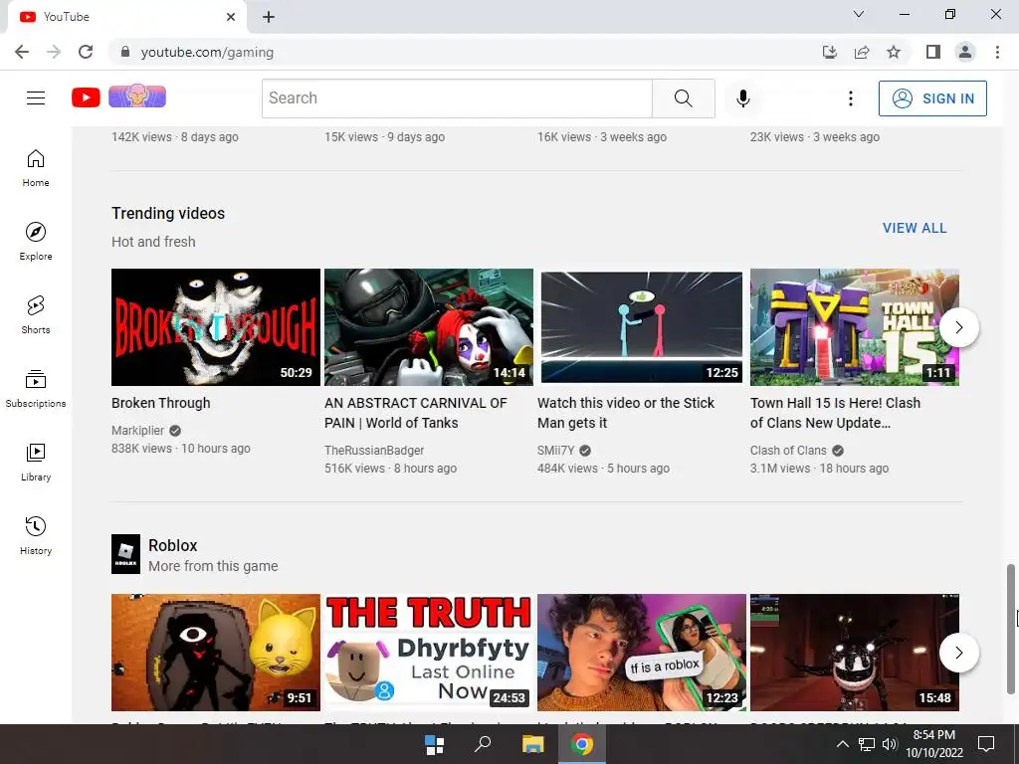Open Shorts in sidebar
This screenshot has height=764, width=1019.
click(36, 315)
